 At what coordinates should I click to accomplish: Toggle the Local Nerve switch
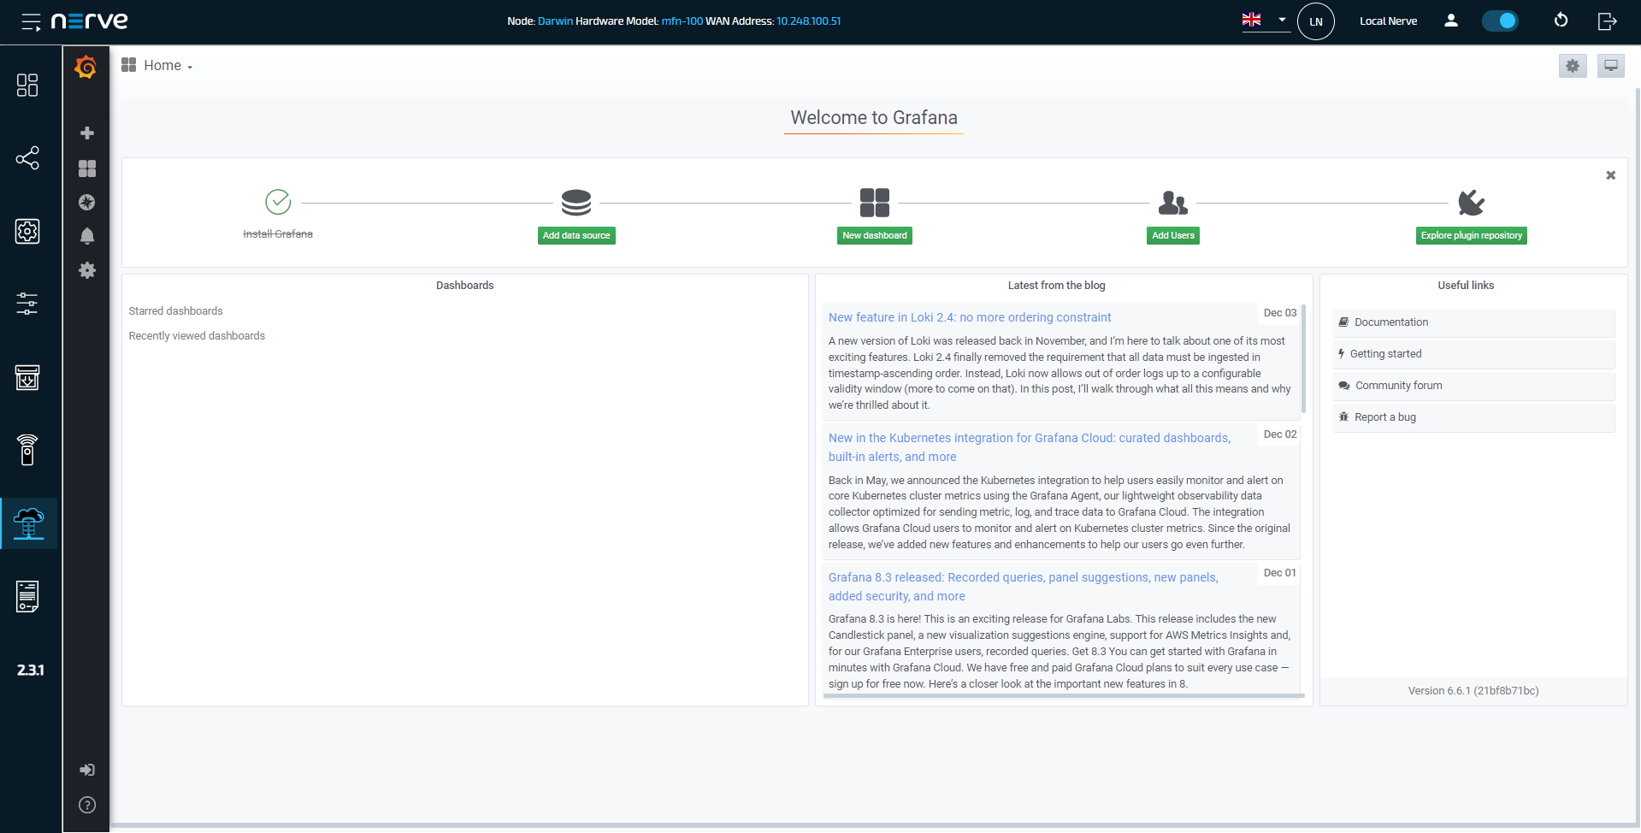(x=1499, y=21)
